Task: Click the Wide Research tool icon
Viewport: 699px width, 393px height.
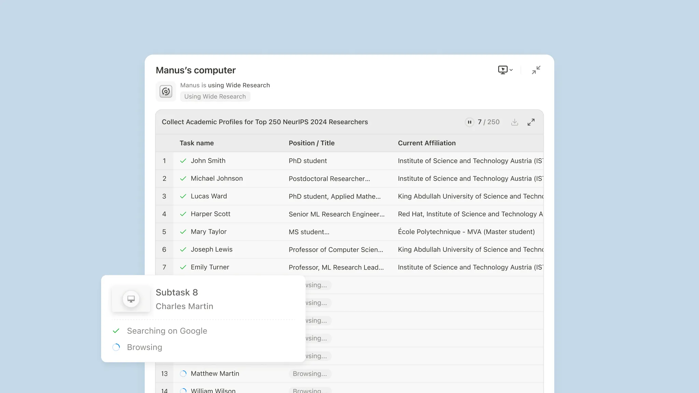Action: (x=166, y=91)
